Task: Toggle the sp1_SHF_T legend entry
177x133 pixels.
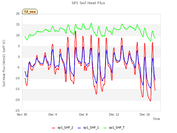Action: [x=114, y=128]
